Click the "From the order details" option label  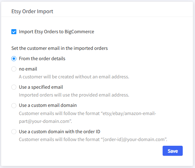(x=42, y=59)
